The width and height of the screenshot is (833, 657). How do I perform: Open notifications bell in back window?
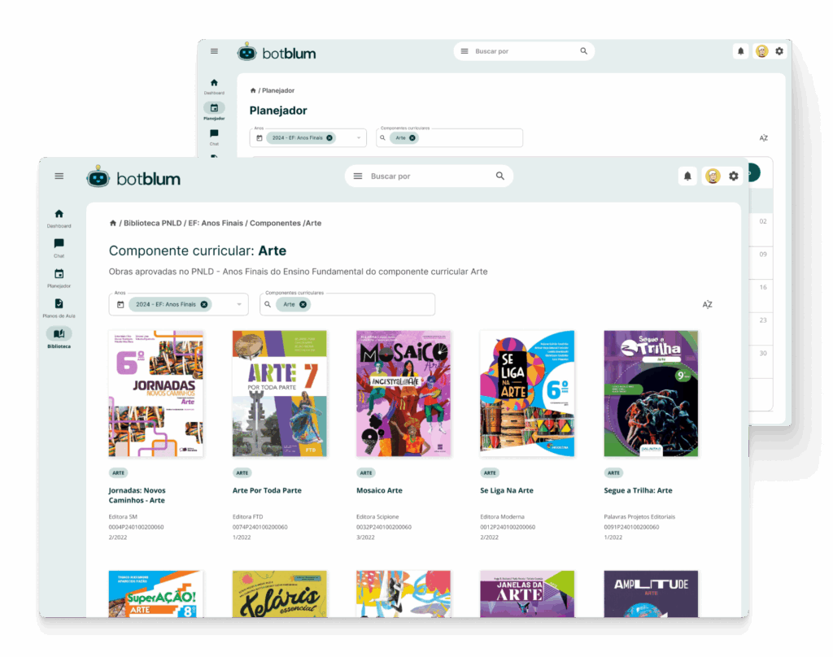(740, 51)
